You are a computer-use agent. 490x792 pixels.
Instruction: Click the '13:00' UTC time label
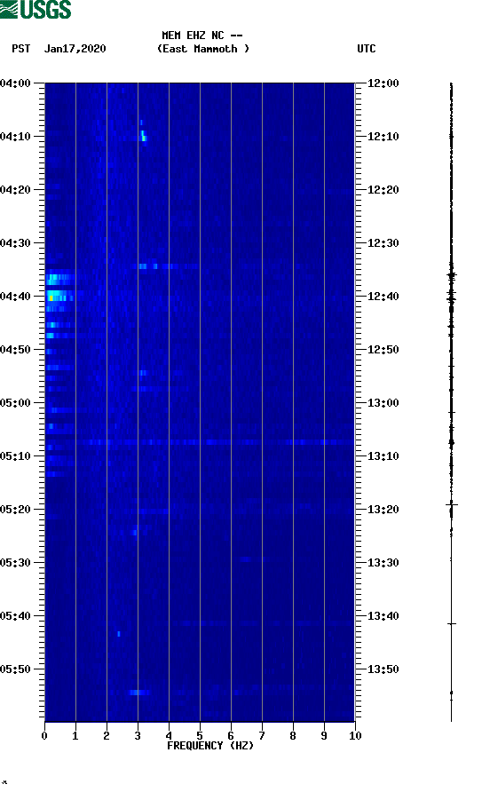click(383, 403)
